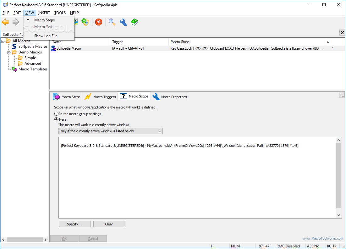Screen dimensions: 346x249
Task: Open the EDIT menu
Action: 17,13
